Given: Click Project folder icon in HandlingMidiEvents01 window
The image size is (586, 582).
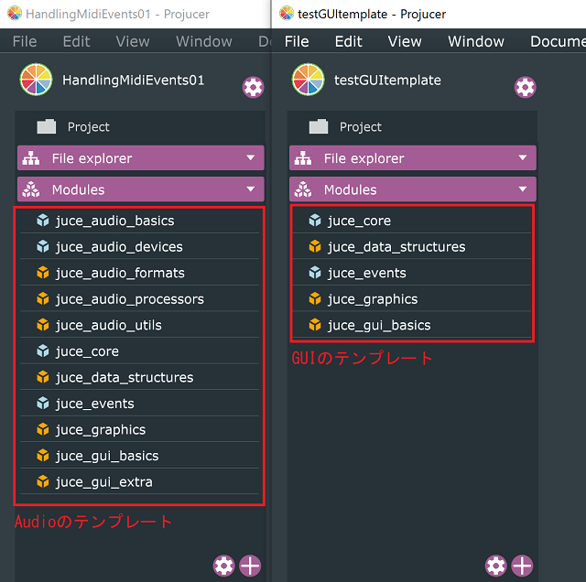Looking at the screenshot, I should point(47,126).
